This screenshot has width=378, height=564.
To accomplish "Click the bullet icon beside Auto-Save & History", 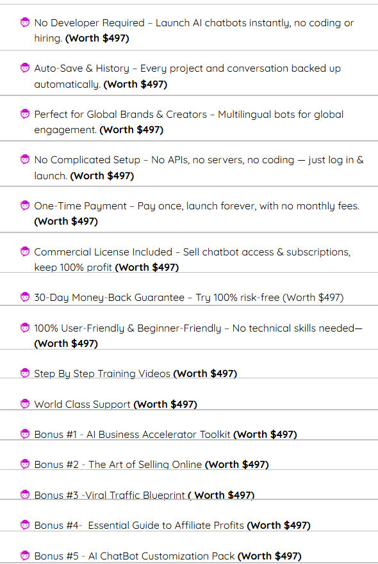I will click(25, 68).
